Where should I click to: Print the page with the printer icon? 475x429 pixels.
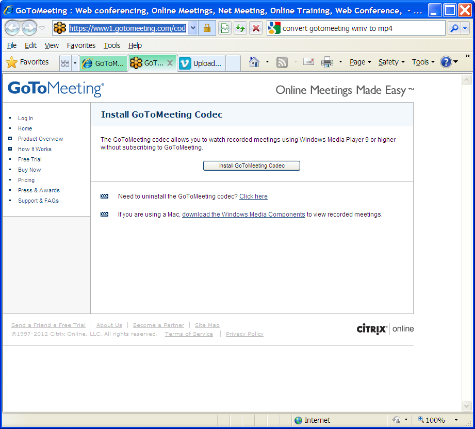(x=327, y=62)
